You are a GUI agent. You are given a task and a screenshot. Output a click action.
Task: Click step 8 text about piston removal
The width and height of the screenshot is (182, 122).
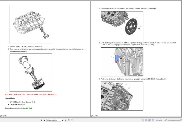[x=46, y=50]
